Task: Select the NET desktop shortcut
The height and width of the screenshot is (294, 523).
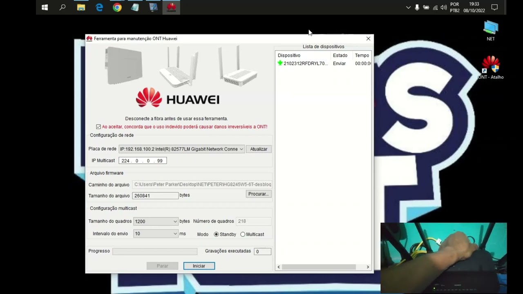Action: (x=491, y=31)
